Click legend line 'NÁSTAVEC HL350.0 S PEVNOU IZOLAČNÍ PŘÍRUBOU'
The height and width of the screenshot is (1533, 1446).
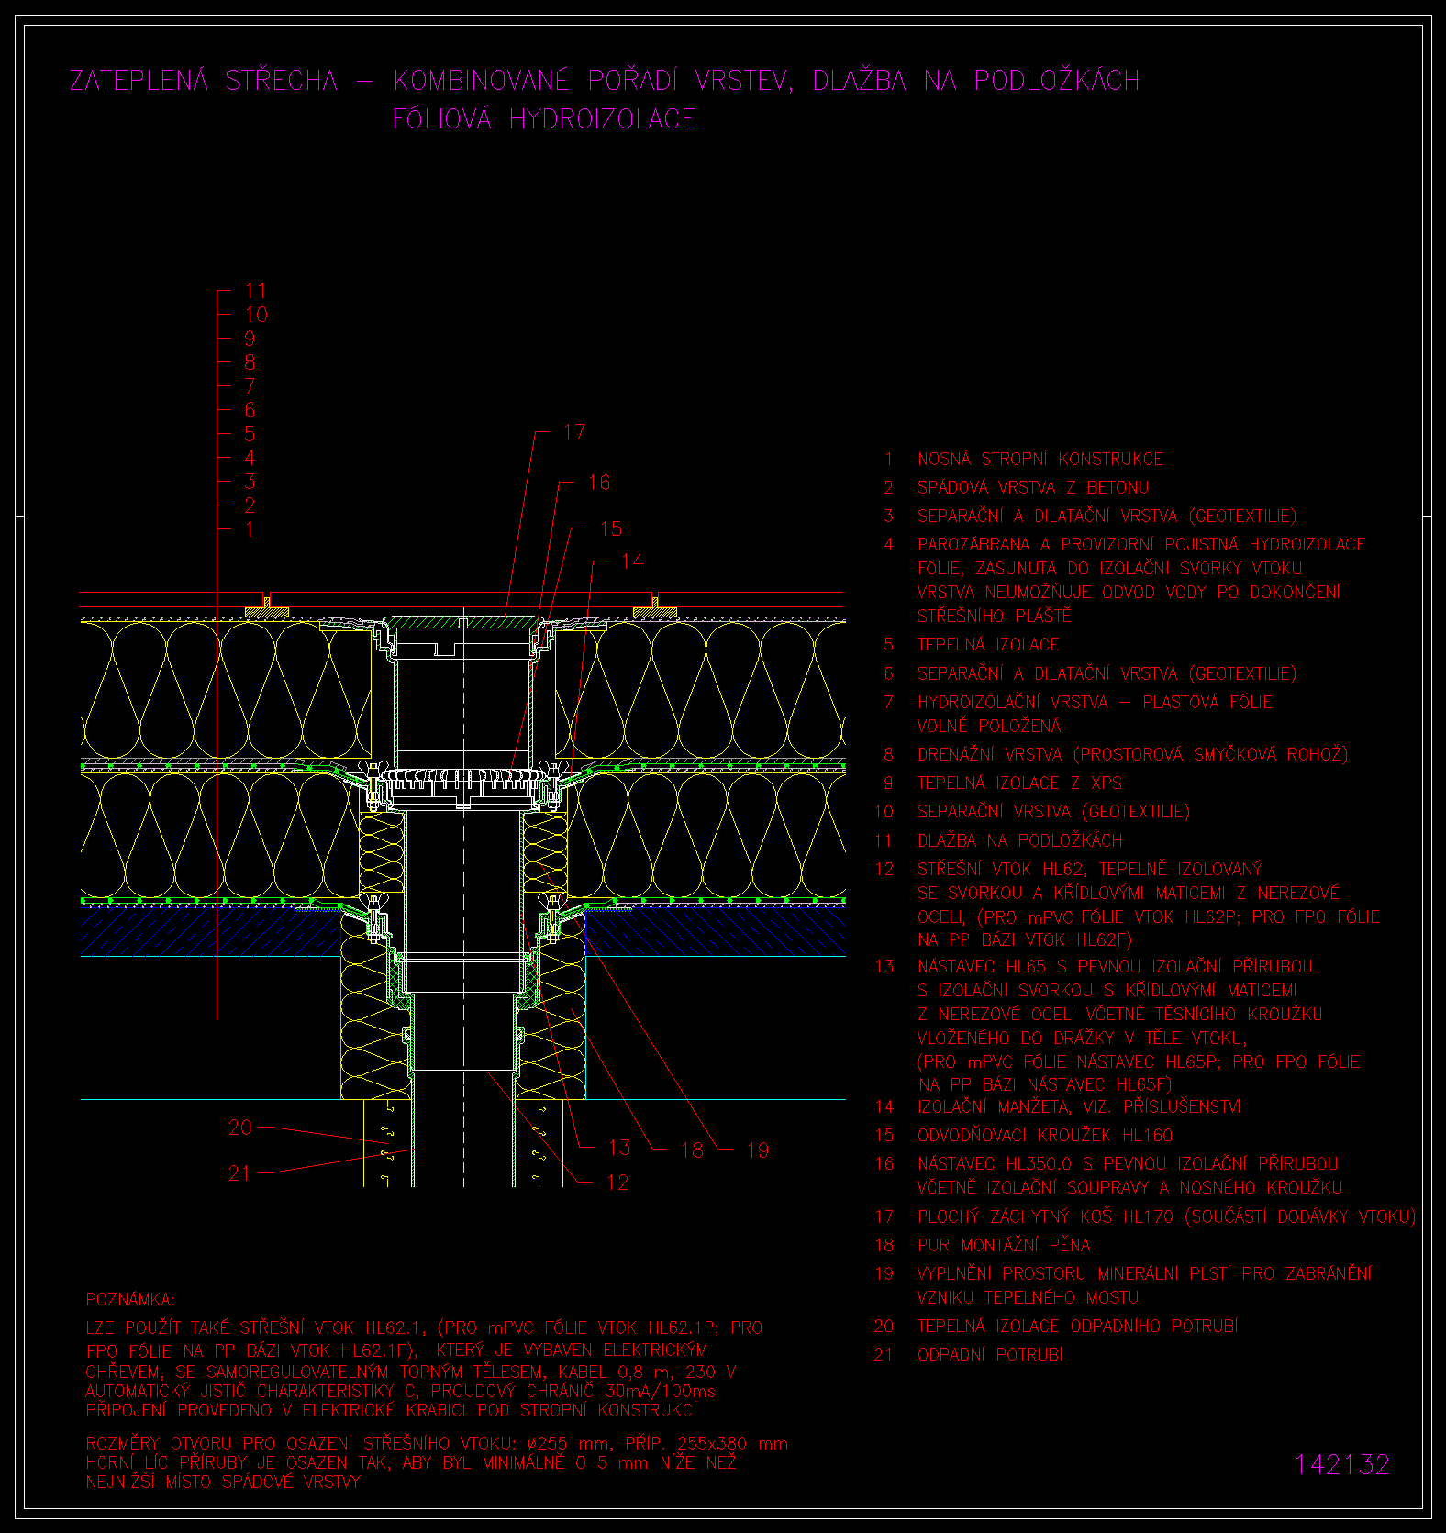tap(1128, 1164)
